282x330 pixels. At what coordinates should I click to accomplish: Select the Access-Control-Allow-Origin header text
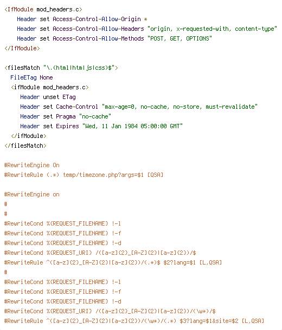click(97, 19)
